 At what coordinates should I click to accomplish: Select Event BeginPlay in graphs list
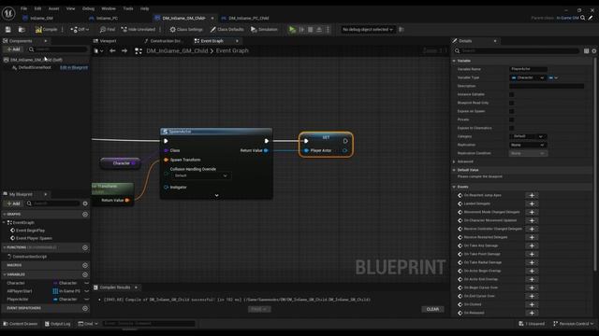pyautogui.click(x=30, y=231)
